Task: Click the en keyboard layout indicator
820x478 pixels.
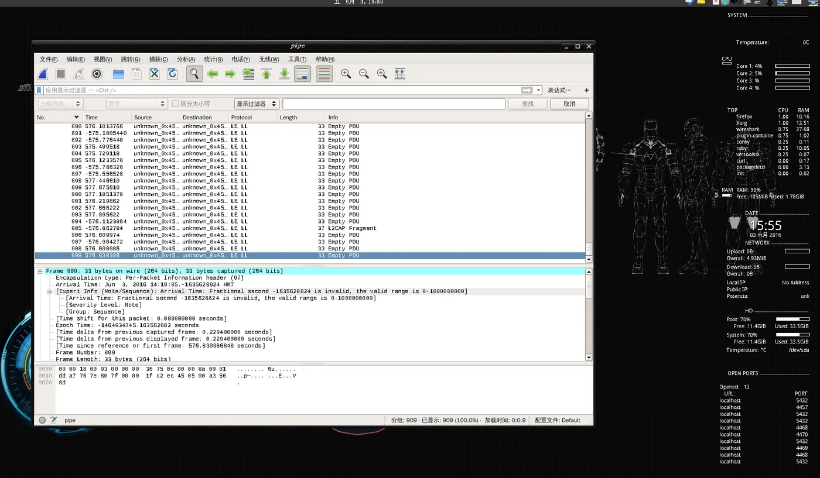Action: pos(757,2)
